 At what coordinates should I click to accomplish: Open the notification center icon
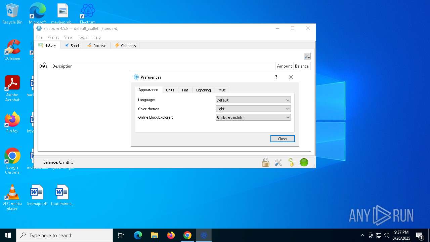click(420, 235)
